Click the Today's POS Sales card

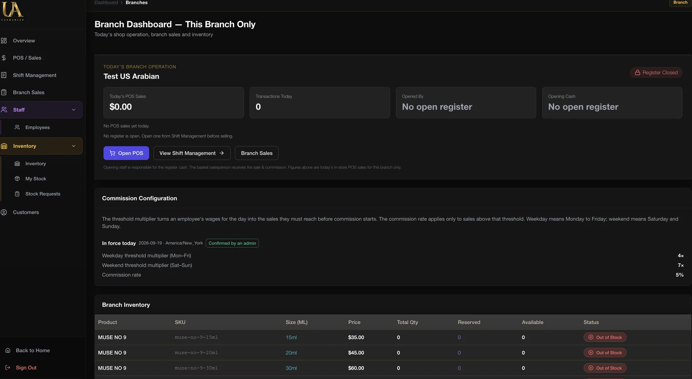[173, 103]
